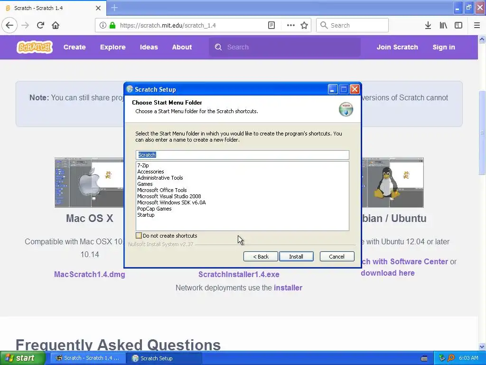Click the network tray icon near the clock
The width and height of the screenshot is (486, 365).
coord(442,358)
